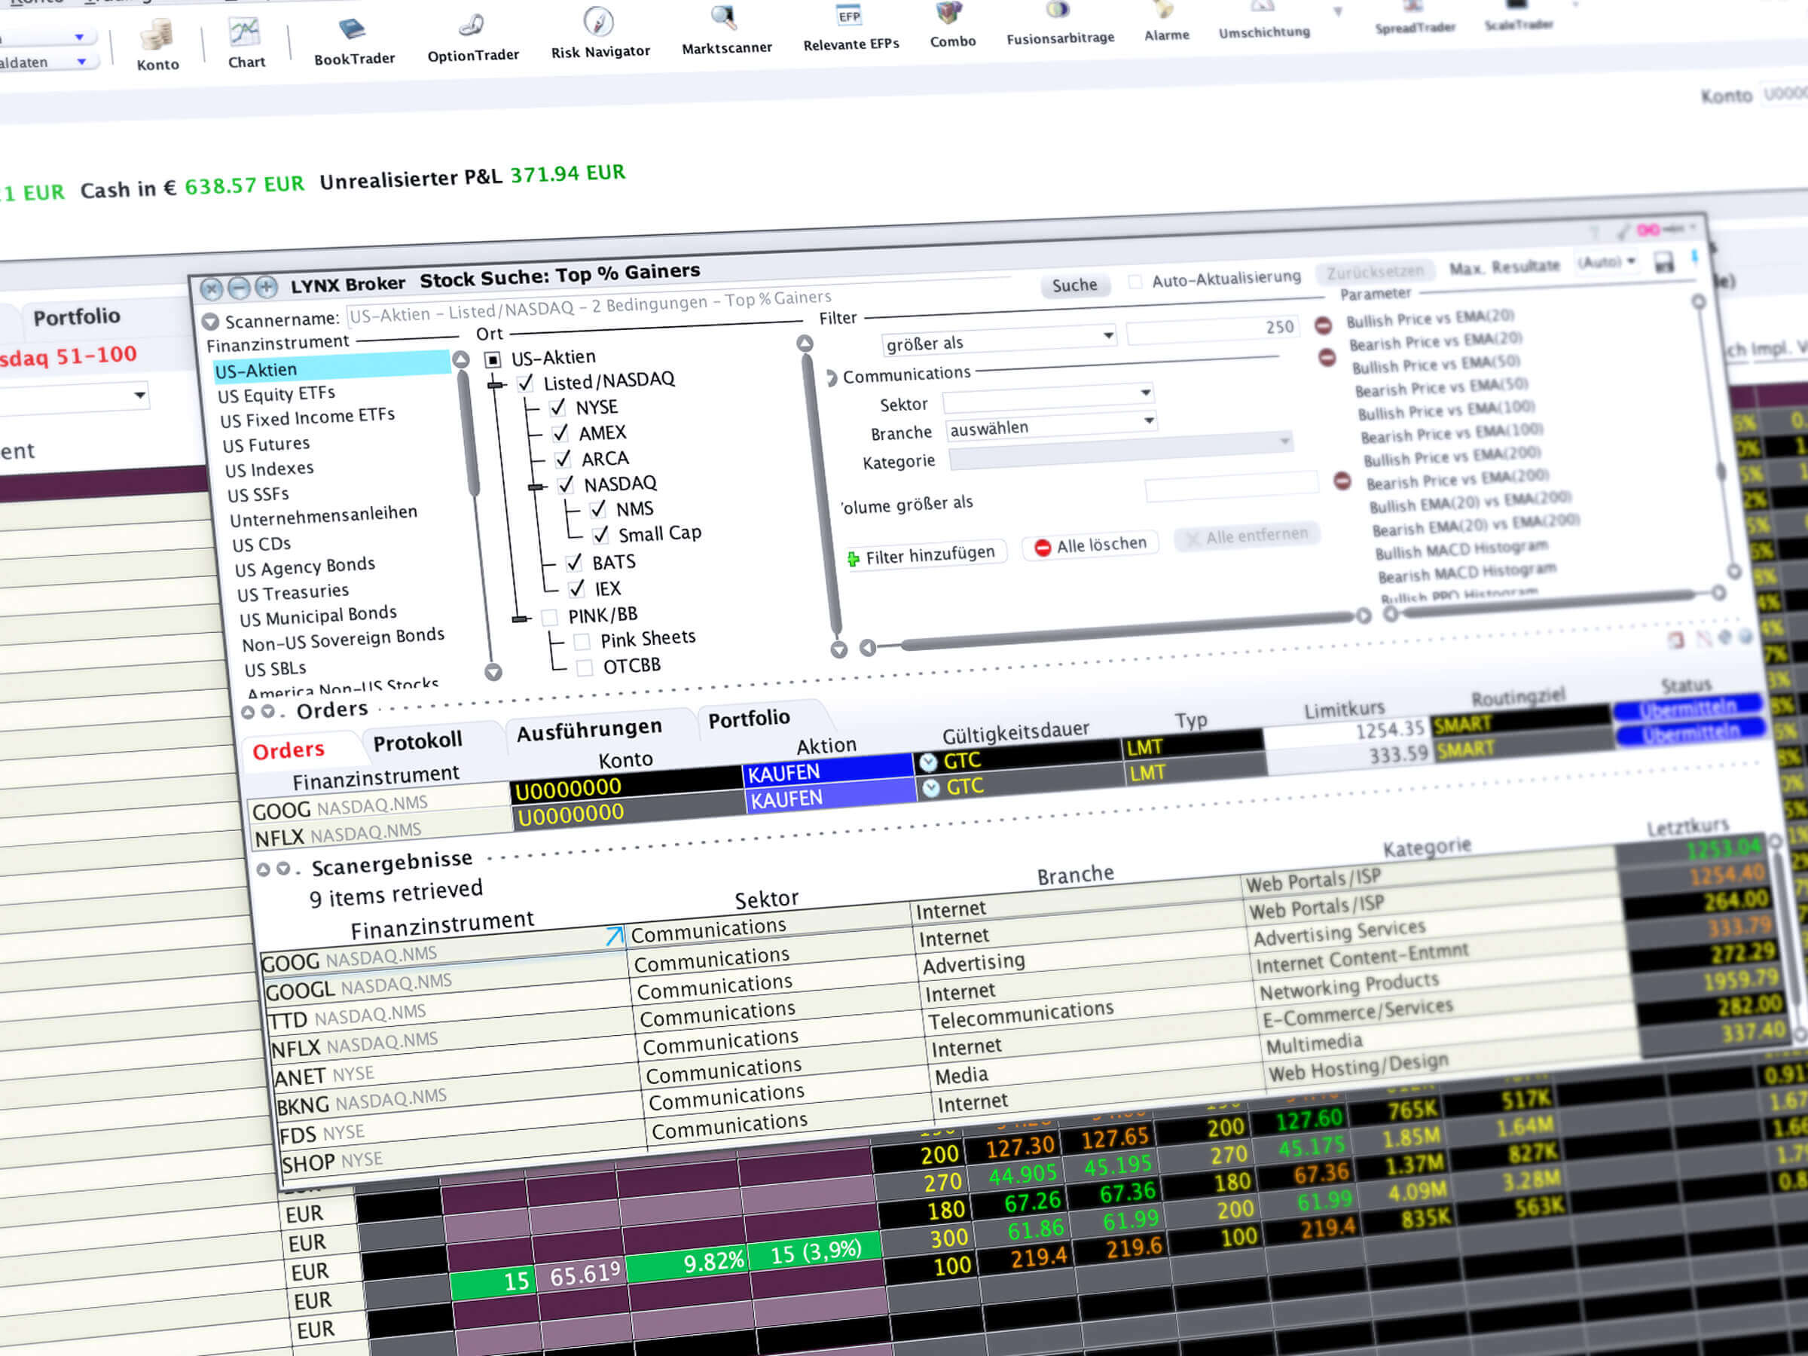
Task: Click clock icon in NFLX order row
Action: click(931, 789)
